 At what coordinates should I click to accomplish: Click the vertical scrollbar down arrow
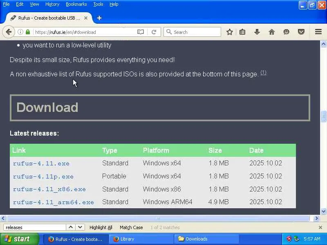323,212
